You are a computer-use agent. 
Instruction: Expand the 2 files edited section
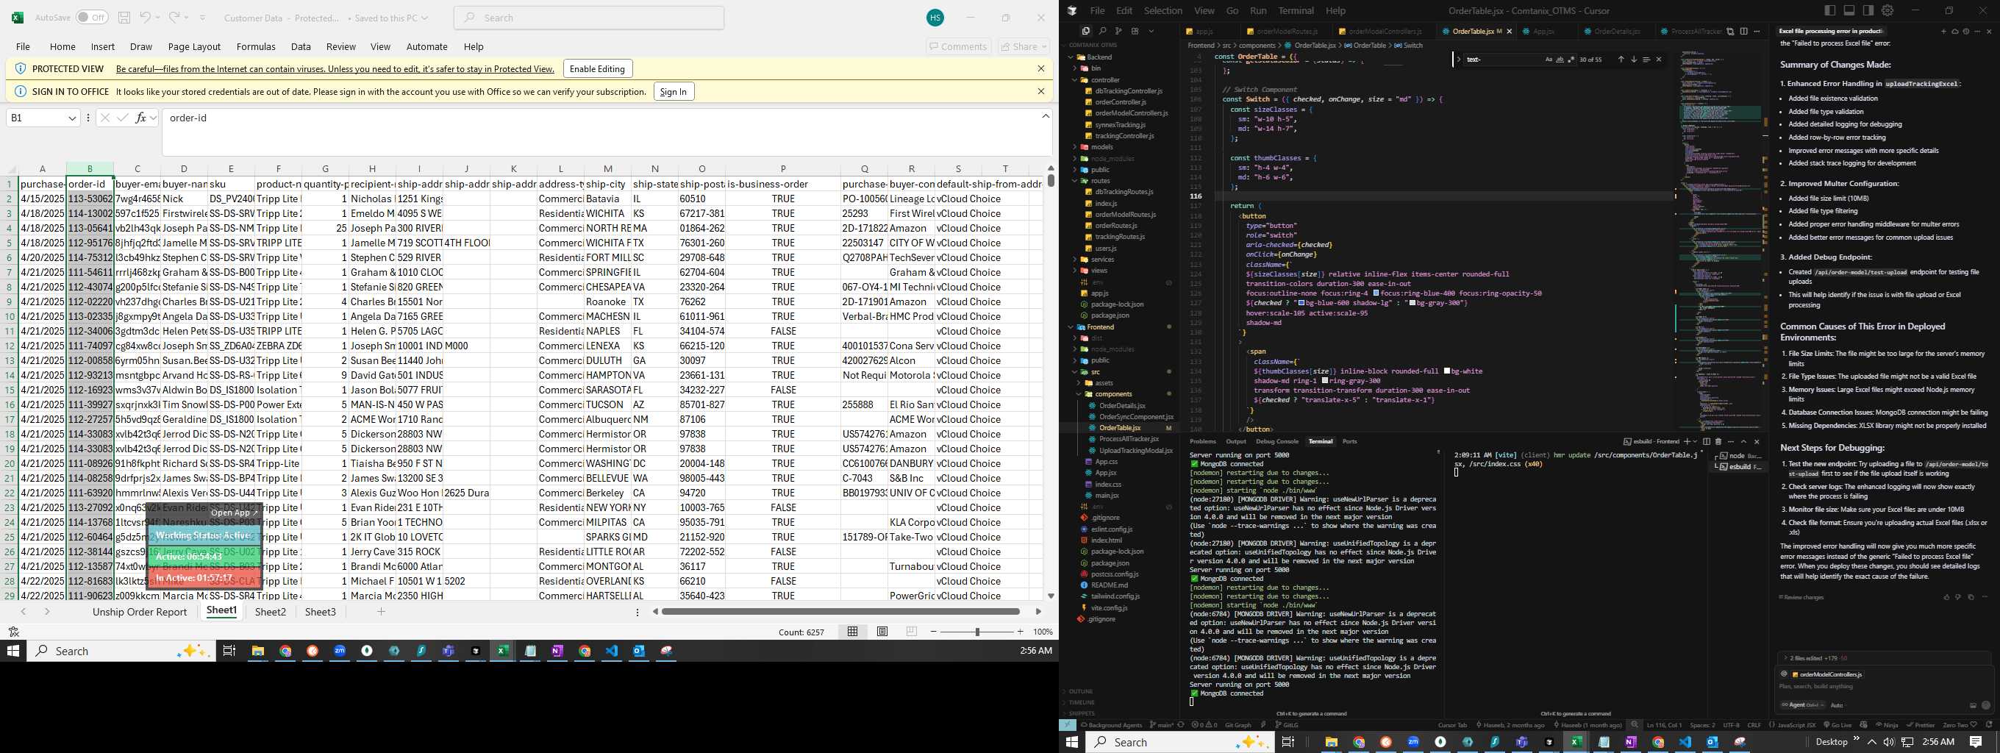(x=1813, y=658)
